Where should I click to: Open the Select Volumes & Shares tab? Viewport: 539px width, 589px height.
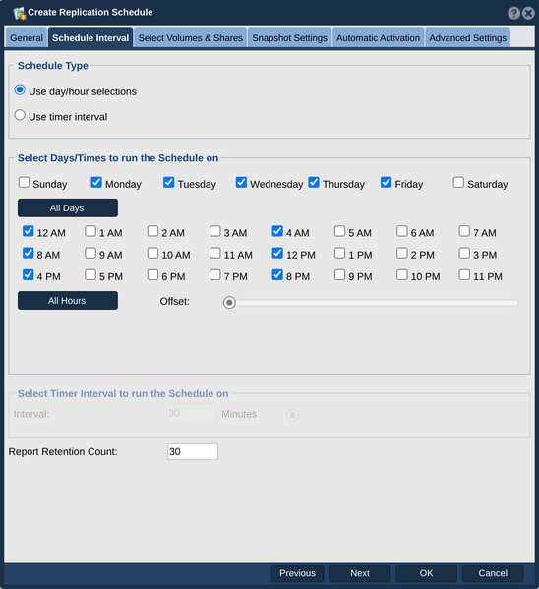[190, 38]
